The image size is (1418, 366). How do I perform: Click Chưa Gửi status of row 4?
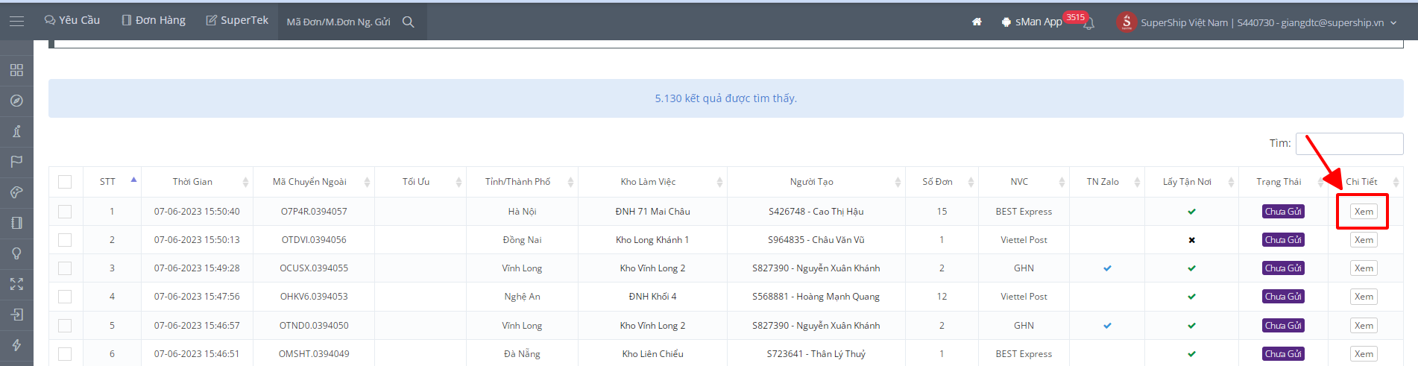tap(1283, 297)
